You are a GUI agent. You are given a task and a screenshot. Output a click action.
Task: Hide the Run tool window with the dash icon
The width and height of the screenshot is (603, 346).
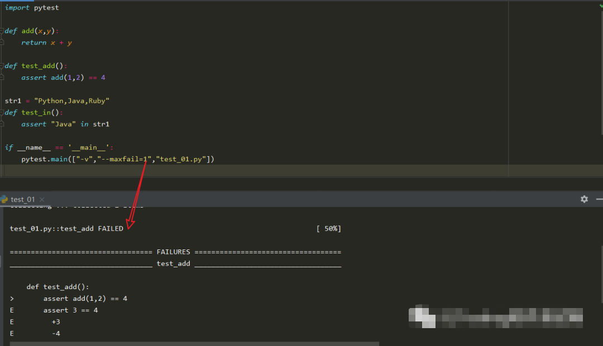(600, 199)
